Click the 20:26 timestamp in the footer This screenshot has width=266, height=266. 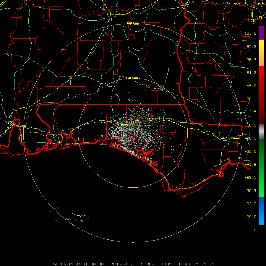coord(209,264)
